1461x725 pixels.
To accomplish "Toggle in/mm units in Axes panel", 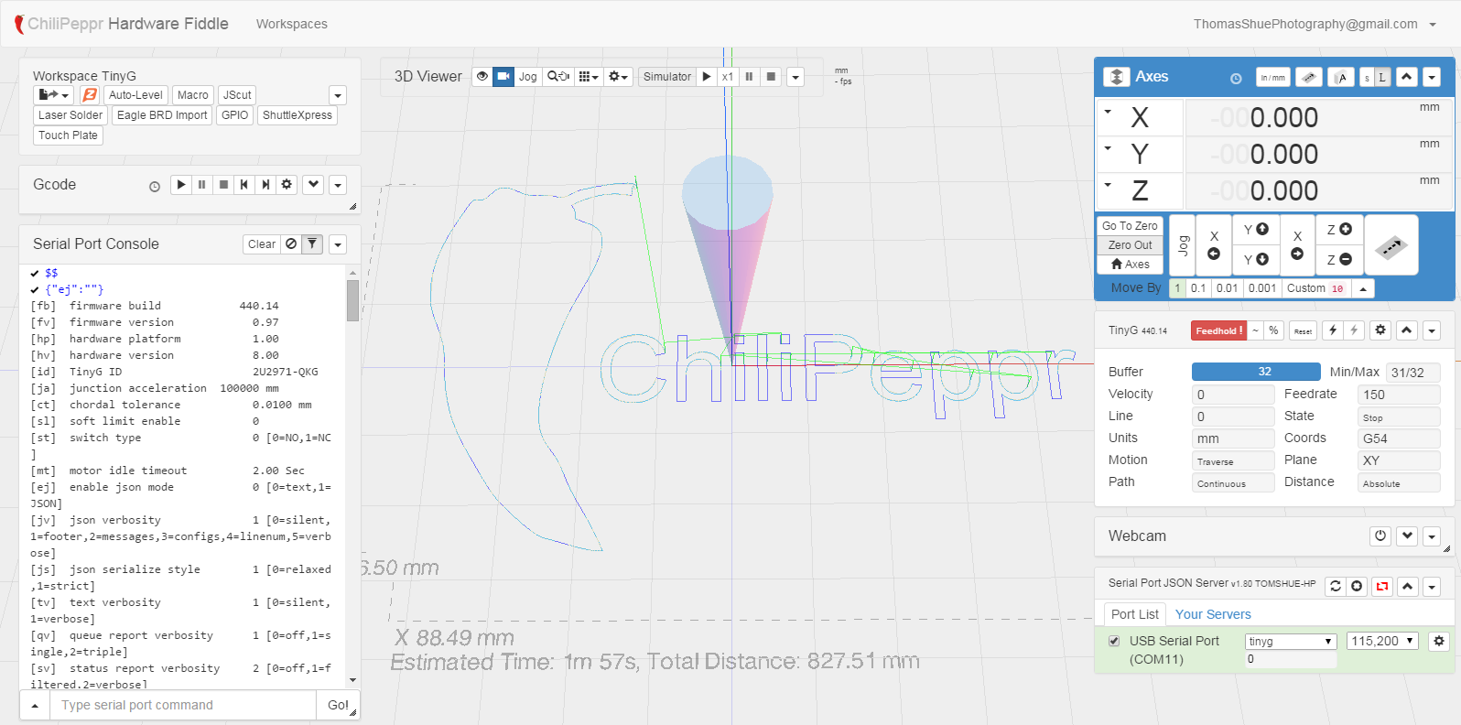I will [x=1272, y=78].
